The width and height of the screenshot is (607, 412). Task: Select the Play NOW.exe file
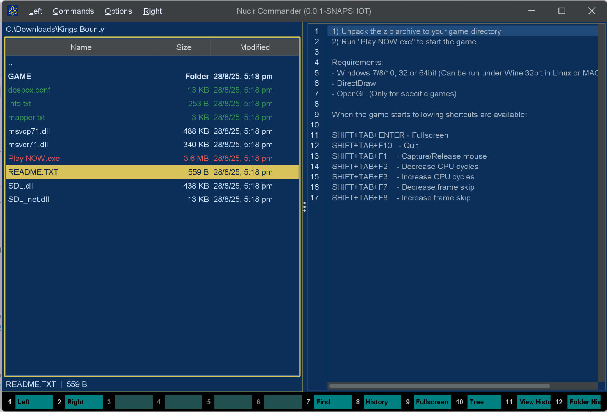coord(152,158)
